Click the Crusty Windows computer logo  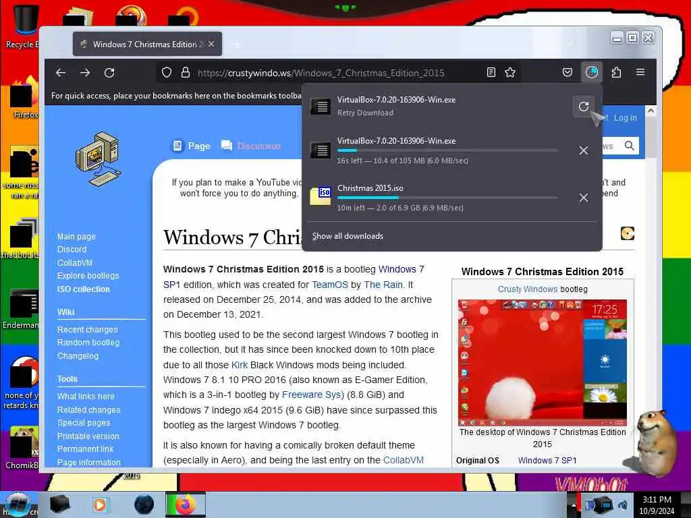(x=98, y=159)
